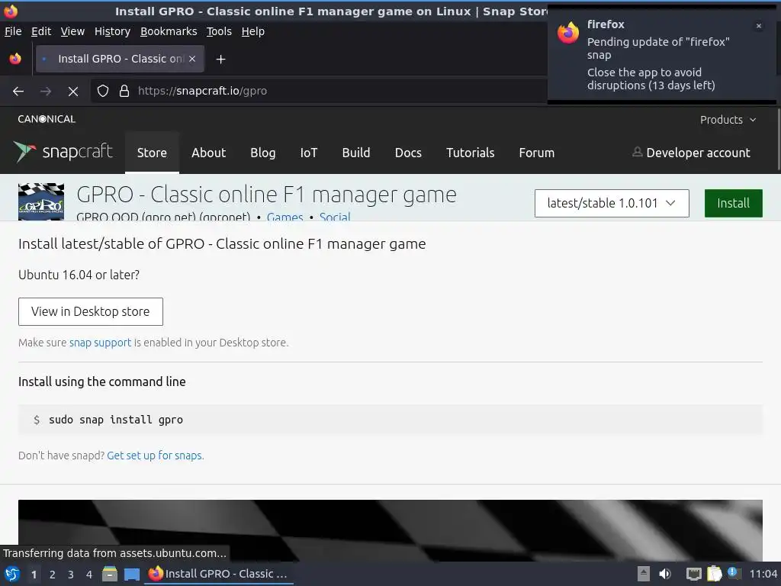Go back to the previous page
This screenshot has height=586, width=781.
point(18,92)
